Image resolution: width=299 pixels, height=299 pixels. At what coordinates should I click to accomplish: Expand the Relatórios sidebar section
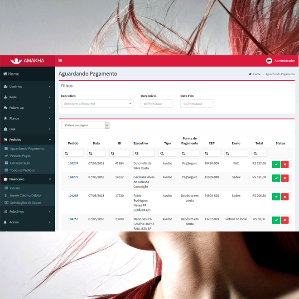(27, 212)
